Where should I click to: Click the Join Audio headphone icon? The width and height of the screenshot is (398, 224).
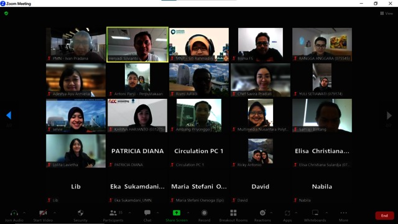pyautogui.click(x=14, y=213)
